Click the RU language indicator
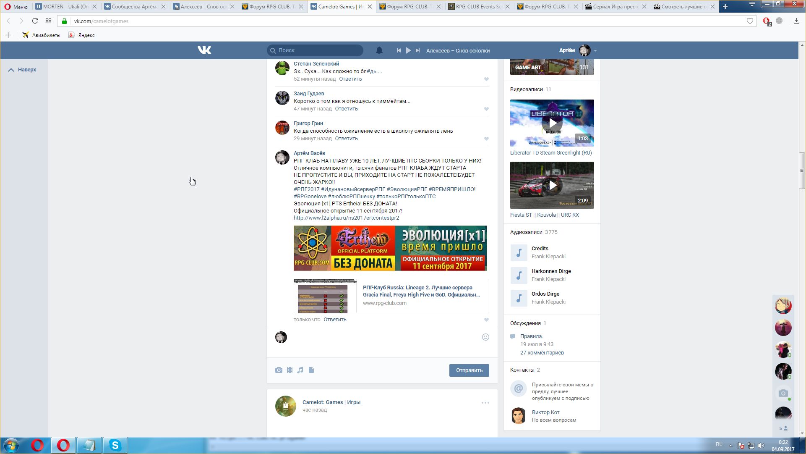Image resolution: width=806 pixels, height=454 pixels. click(x=719, y=444)
